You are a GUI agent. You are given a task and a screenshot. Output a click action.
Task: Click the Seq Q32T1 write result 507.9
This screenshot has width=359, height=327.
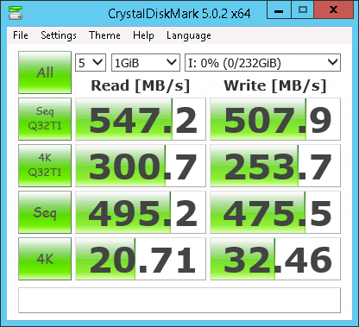(275, 119)
